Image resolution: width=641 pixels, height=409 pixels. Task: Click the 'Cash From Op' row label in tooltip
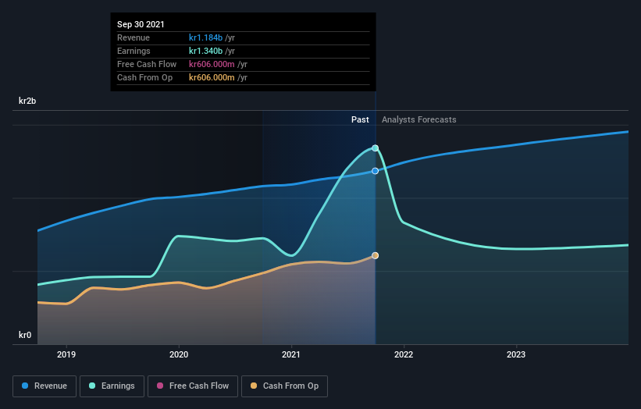(x=144, y=77)
